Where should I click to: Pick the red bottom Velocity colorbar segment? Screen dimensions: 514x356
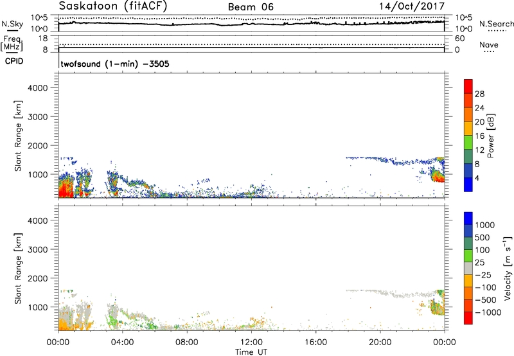(468, 318)
